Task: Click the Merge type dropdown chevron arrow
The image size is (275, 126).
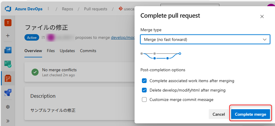Action: pos(265,40)
